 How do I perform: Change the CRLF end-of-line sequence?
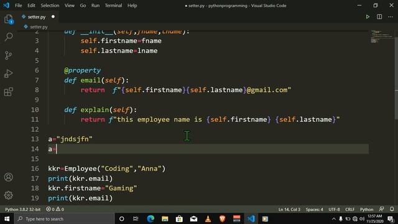349,209
